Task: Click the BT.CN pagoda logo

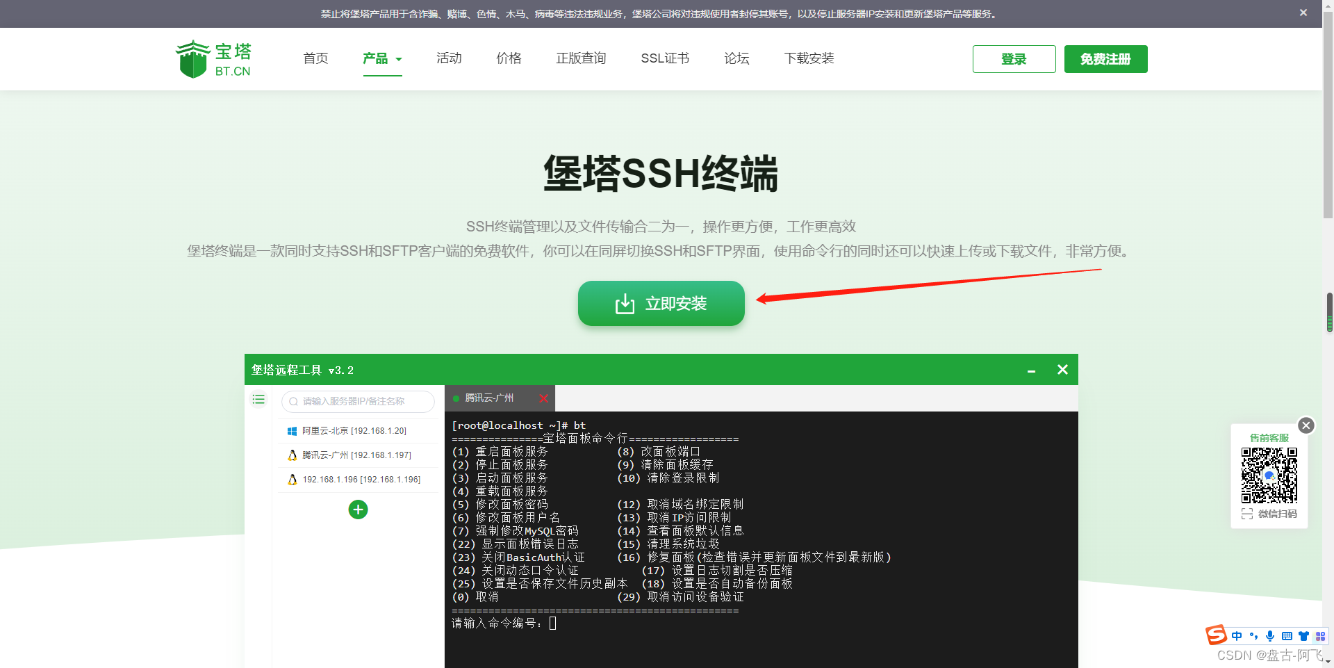Action: pyautogui.click(x=213, y=59)
